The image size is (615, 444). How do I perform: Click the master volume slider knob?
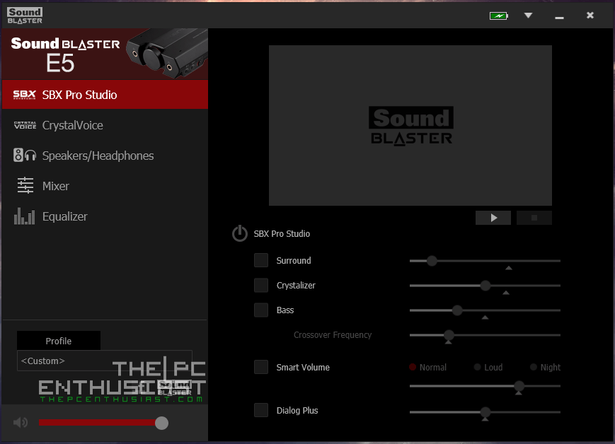click(x=161, y=423)
